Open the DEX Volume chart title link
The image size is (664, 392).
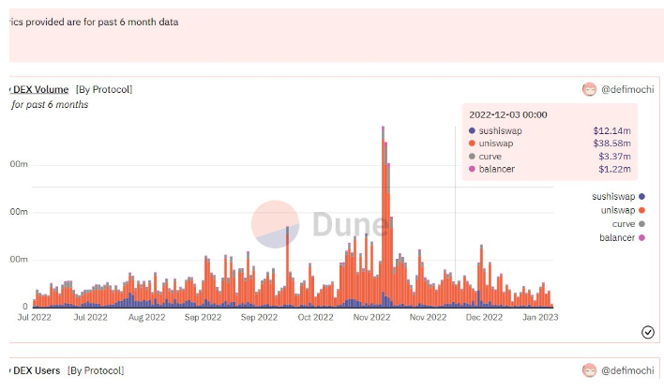[39, 90]
